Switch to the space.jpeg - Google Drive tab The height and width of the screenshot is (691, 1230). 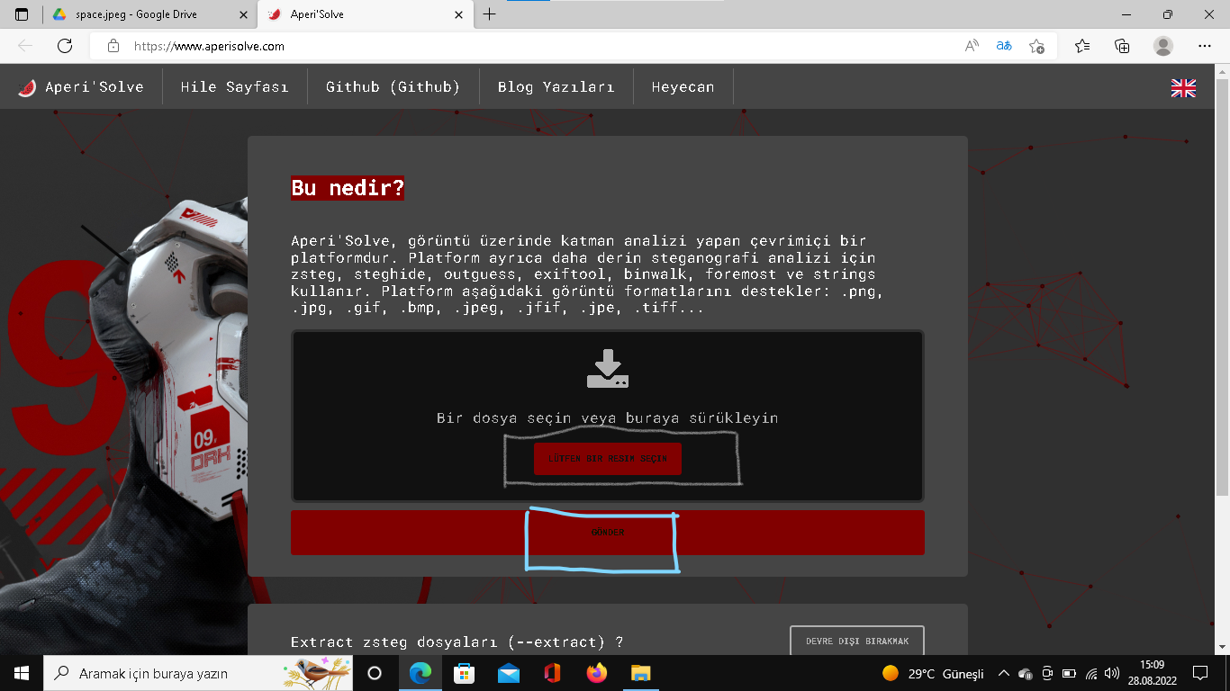tap(149, 14)
